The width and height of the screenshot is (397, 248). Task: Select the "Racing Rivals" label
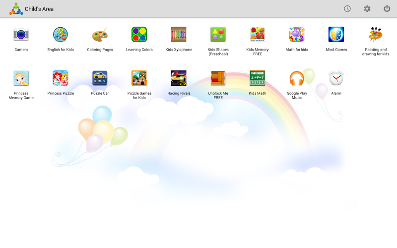pyautogui.click(x=179, y=93)
